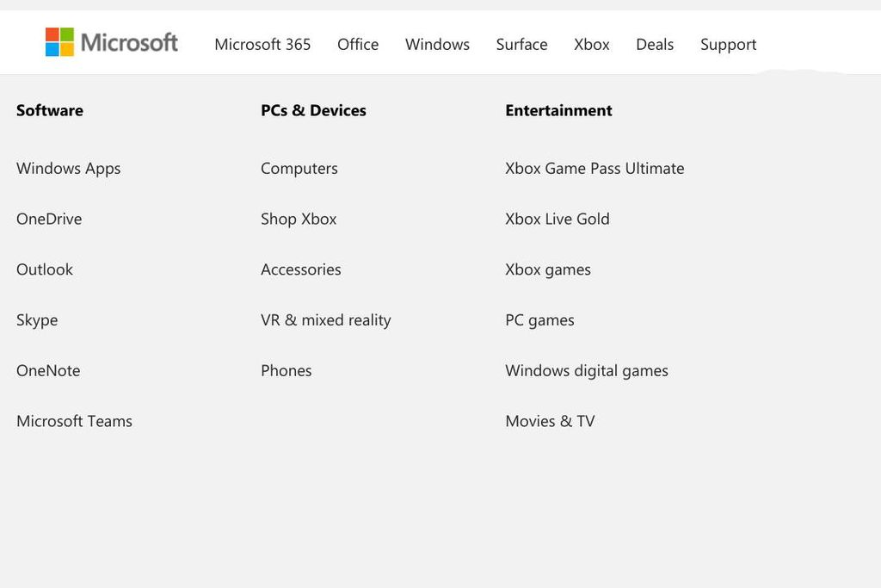Select the Outlook link

[45, 269]
